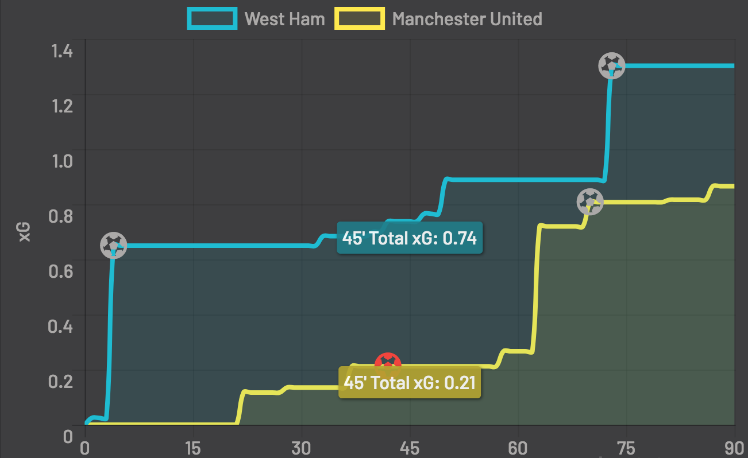
Task: Select the 75 minute x-axis label
Action: 626,448
